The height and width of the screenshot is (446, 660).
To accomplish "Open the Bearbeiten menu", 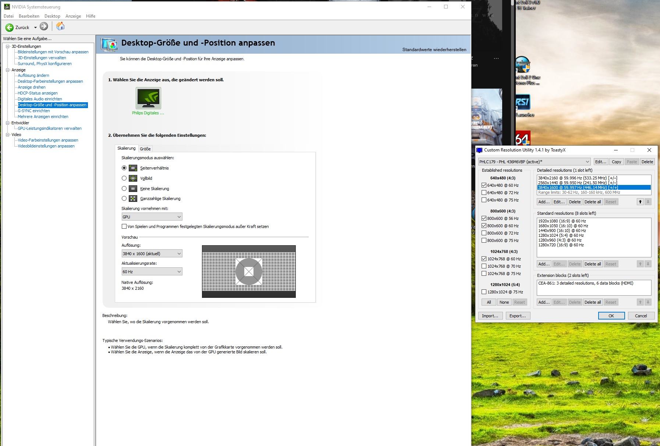I will [x=29, y=16].
